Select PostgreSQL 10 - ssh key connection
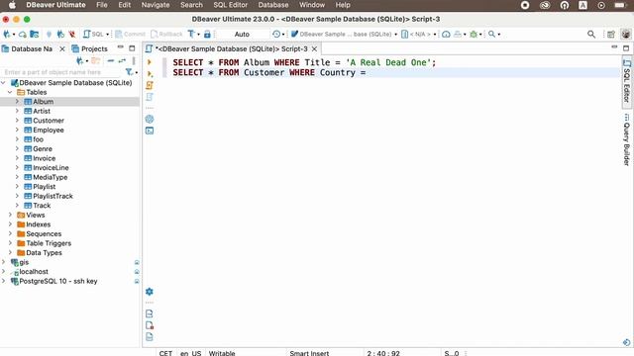 [x=57, y=281]
